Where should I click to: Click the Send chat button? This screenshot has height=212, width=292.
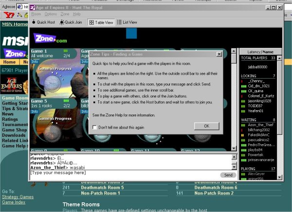click(x=228, y=175)
